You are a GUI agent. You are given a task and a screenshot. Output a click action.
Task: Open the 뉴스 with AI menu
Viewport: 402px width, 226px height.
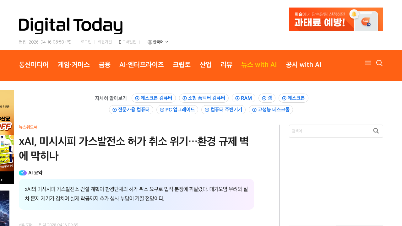259,65
